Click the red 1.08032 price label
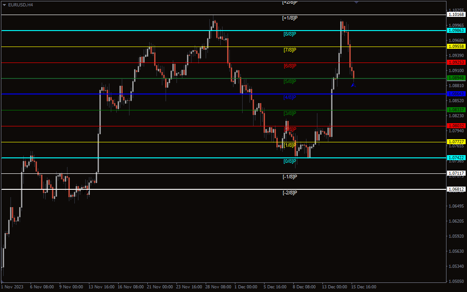The image size is (467, 292). tap(456, 126)
